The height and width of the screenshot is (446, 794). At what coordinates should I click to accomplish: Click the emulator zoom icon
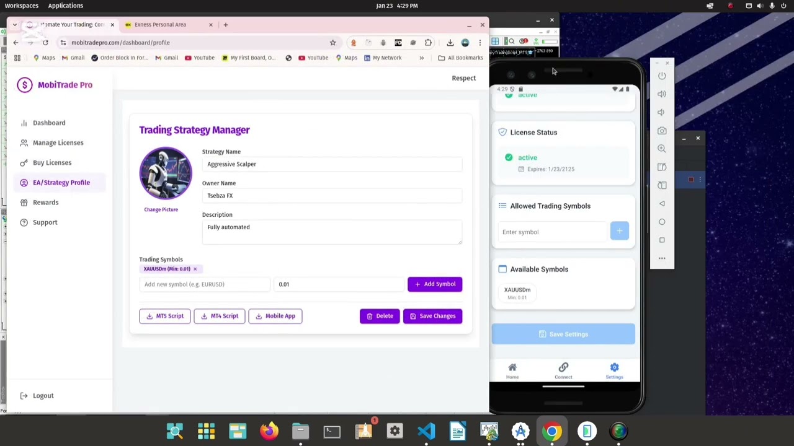point(662,149)
